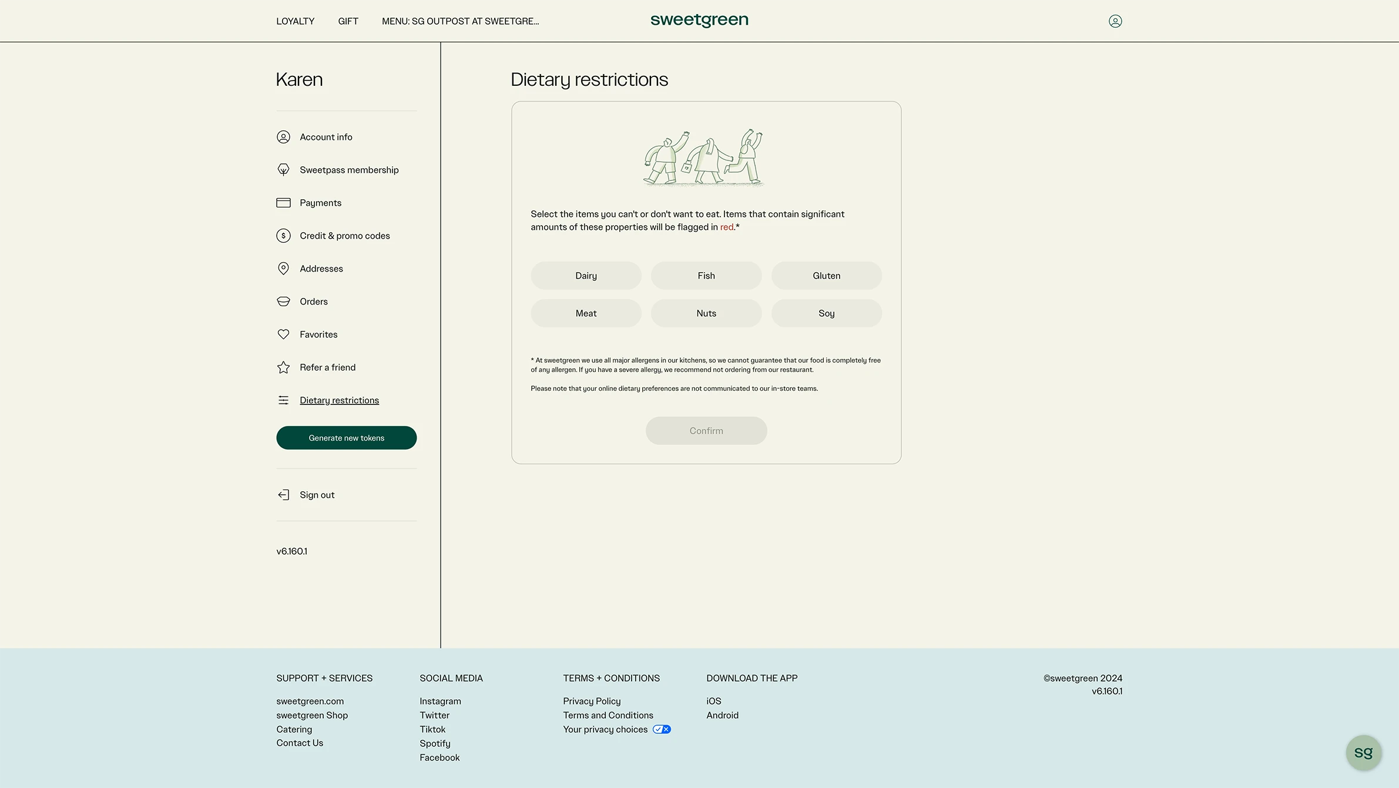Open the Terms and Conditions link
Viewport: 1399px width, 788px height.
(x=608, y=715)
